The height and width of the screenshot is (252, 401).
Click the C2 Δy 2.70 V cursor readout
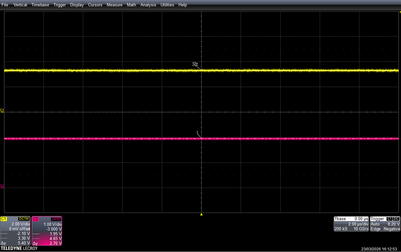[47, 243]
